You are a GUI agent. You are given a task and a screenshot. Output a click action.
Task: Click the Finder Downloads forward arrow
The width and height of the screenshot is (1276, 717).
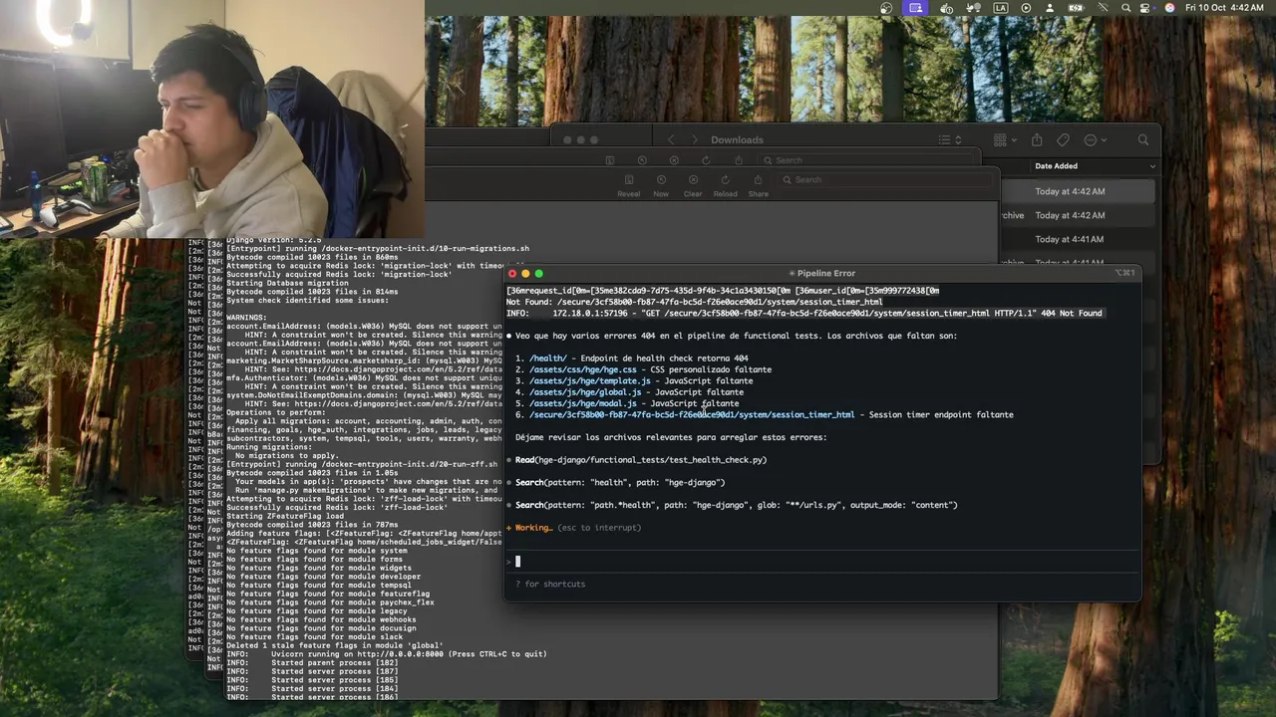(695, 139)
